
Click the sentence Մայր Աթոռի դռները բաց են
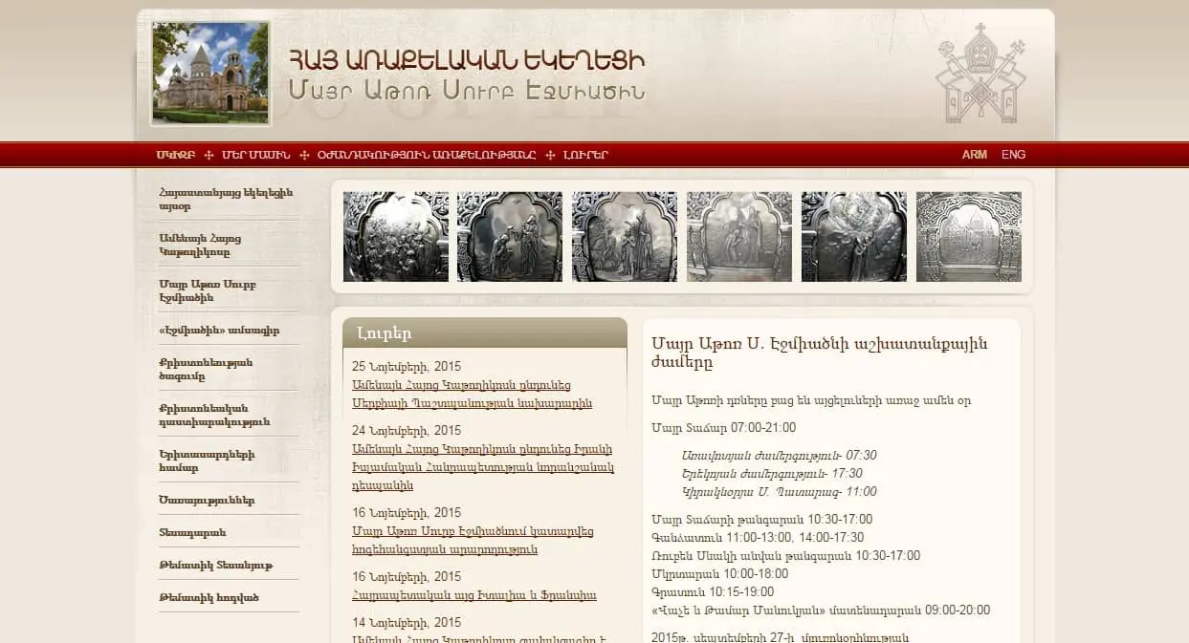coord(810,400)
